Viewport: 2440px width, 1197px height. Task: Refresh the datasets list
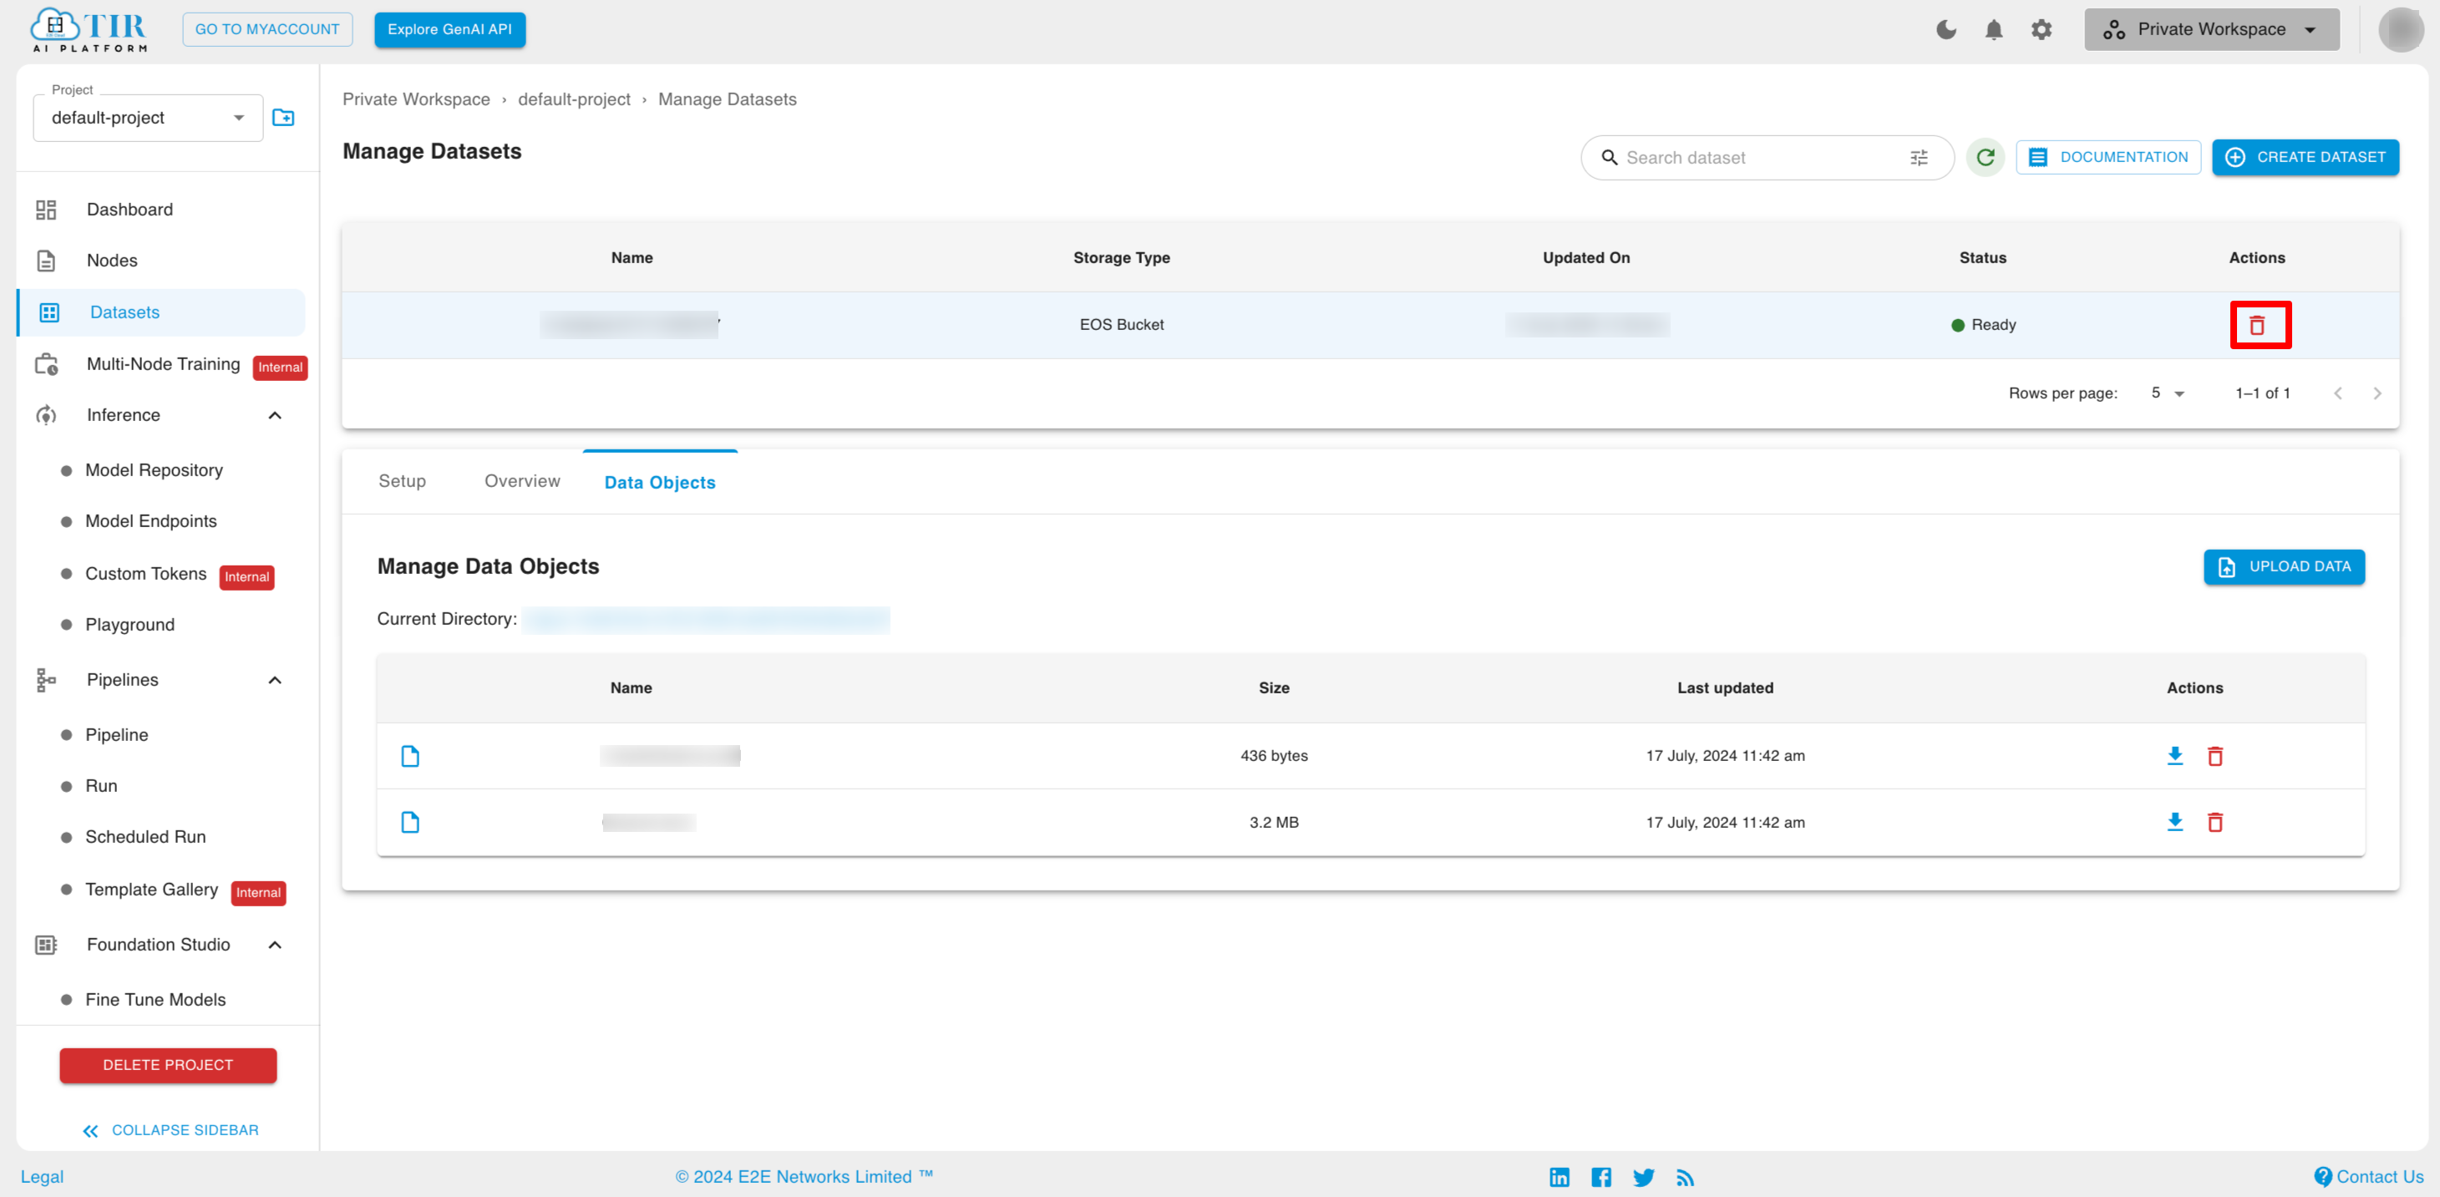1986,157
